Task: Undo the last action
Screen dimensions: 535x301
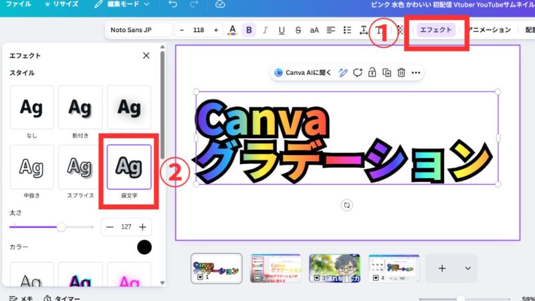Action: 173,4
